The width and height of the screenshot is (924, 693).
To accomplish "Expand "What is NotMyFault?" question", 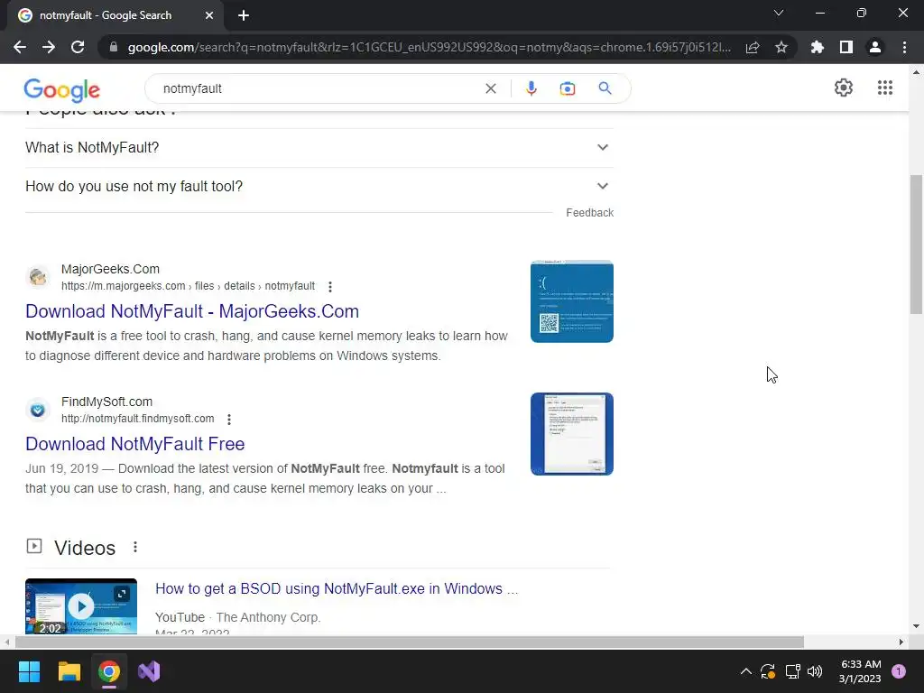I will coord(319,147).
